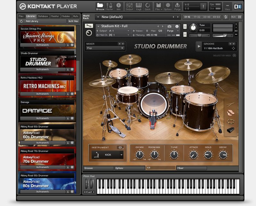256x206 pixels.
Task: Open the Output section icon
Action: [129, 5]
